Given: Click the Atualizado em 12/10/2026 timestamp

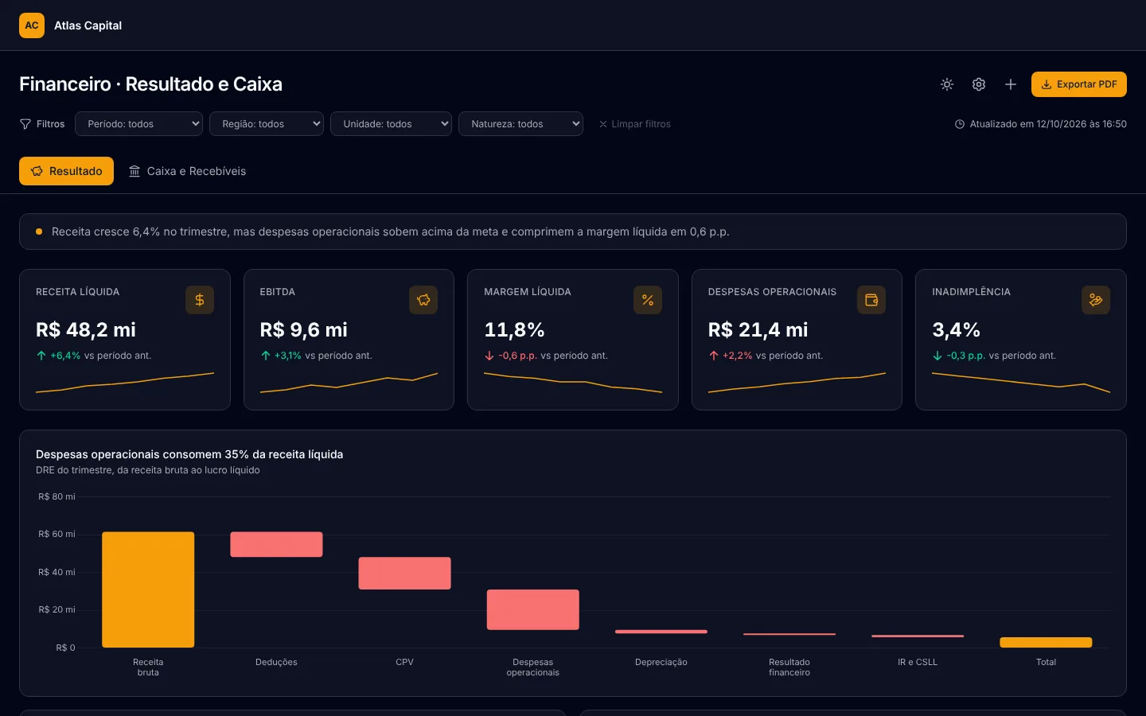Looking at the screenshot, I should [1048, 124].
